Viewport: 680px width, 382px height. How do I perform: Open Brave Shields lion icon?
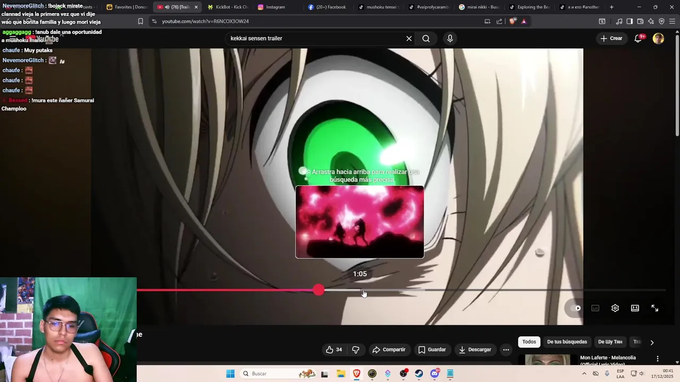513,21
